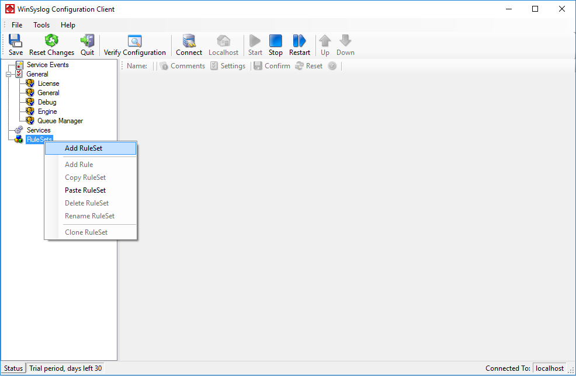Choose Clone RuleSet in context menu
576x376 pixels.
(x=91, y=232)
